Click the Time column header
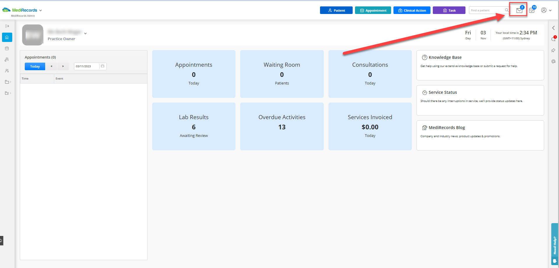 37,79
